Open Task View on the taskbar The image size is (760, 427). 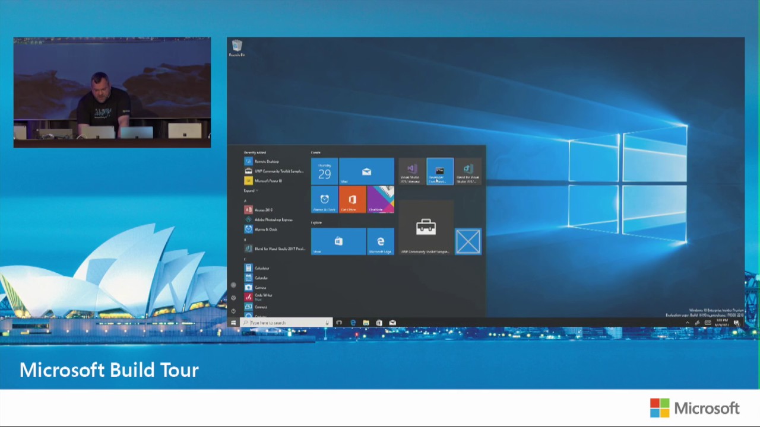tap(339, 323)
